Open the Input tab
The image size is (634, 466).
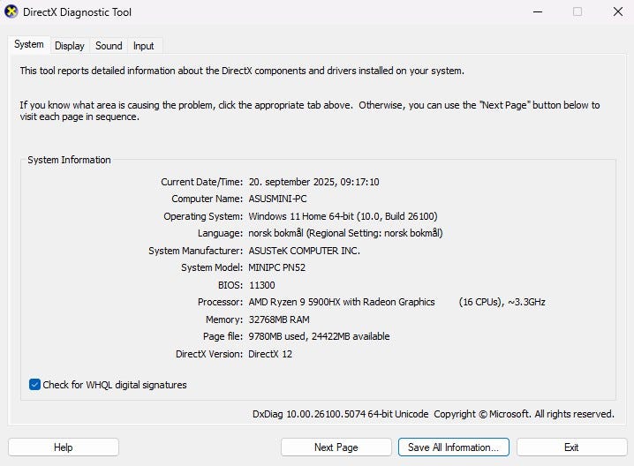pyautogui.click(x=144, y=46)
